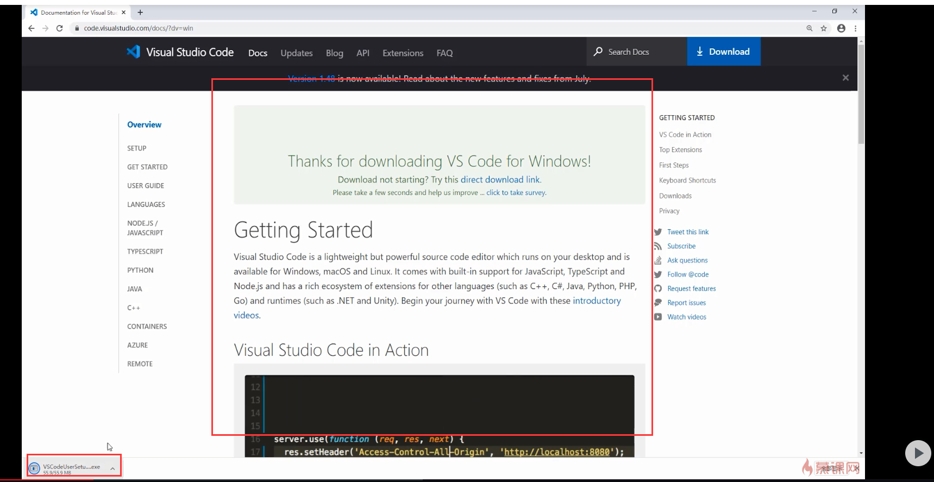The height and width of the screenshot is (482, 934).
Task: Click the Visual Studio Code logo icon
Action: [x=133, y=52]
